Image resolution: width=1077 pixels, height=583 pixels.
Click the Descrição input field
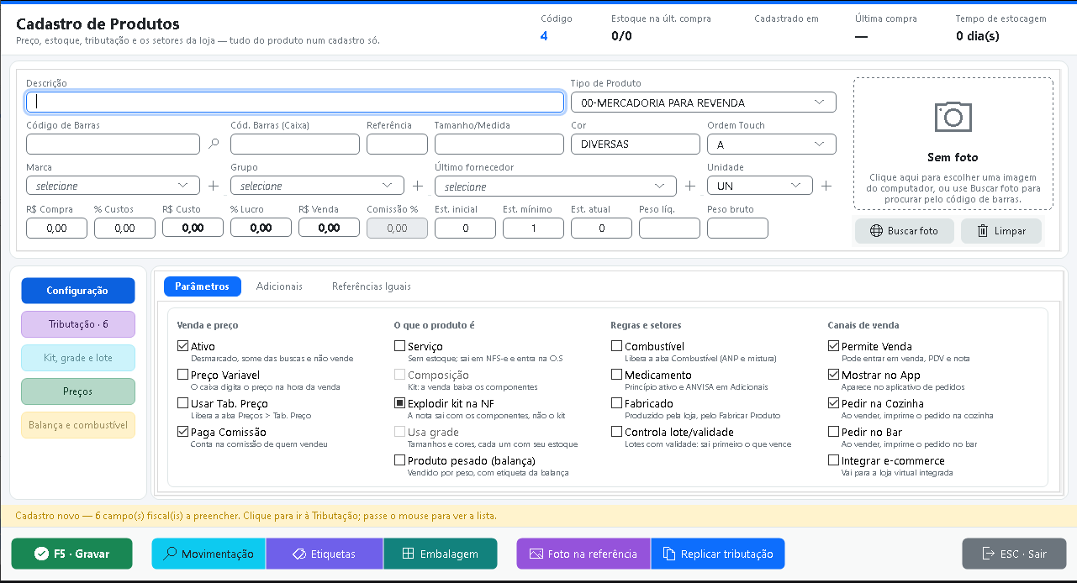click(x=295, y=102)
